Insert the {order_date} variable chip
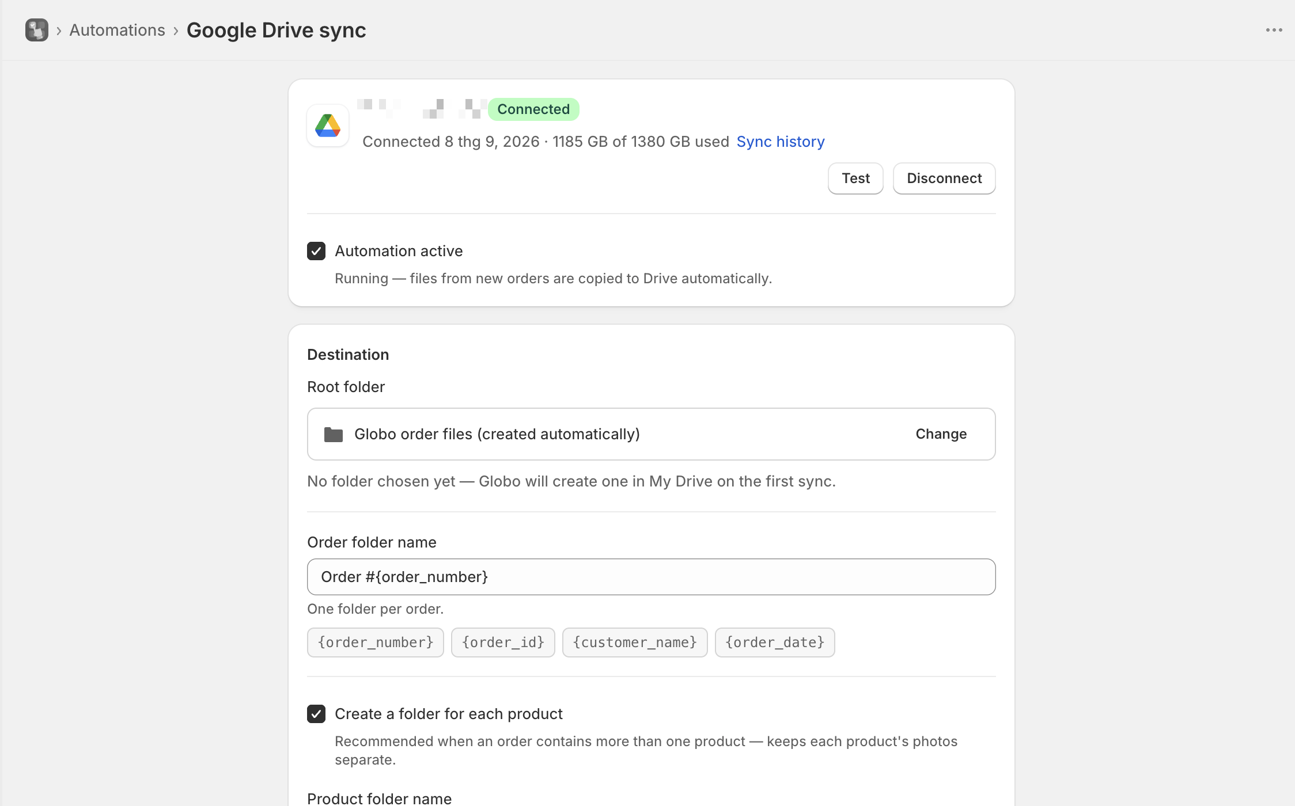This screenshot has width=1295, height=806. tap(775, 642)
